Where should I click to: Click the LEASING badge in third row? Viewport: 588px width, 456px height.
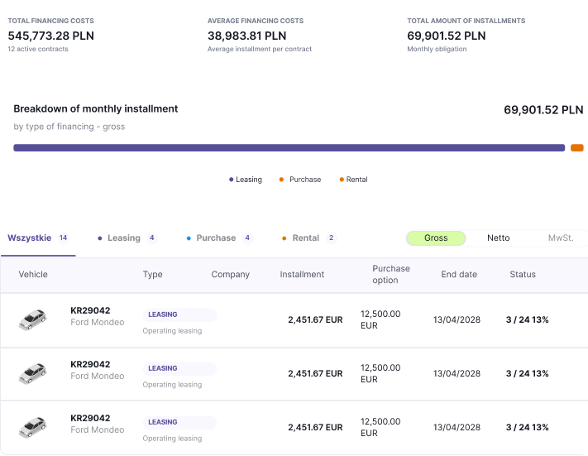point(179,422)
